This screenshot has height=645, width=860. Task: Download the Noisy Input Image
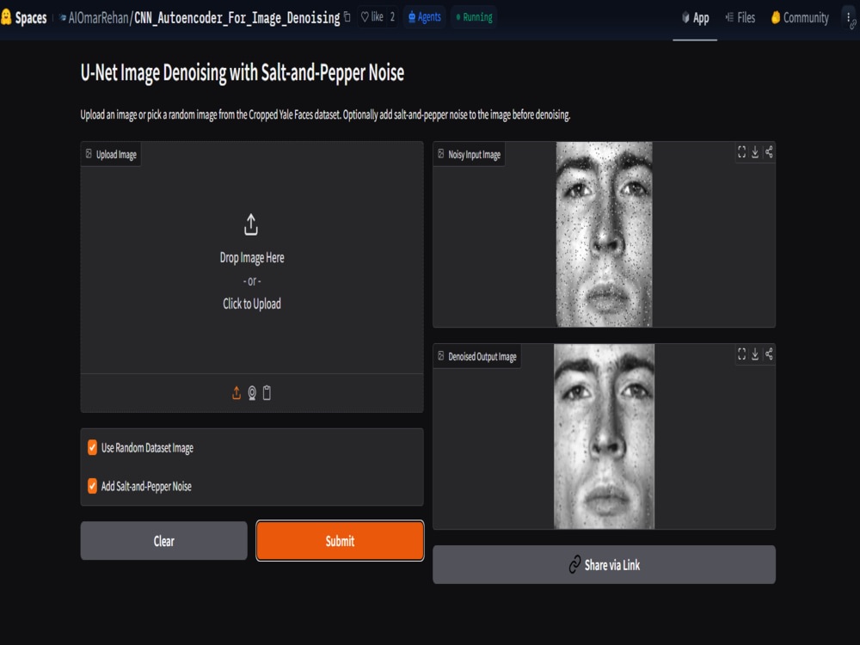(x=755, y=152)
